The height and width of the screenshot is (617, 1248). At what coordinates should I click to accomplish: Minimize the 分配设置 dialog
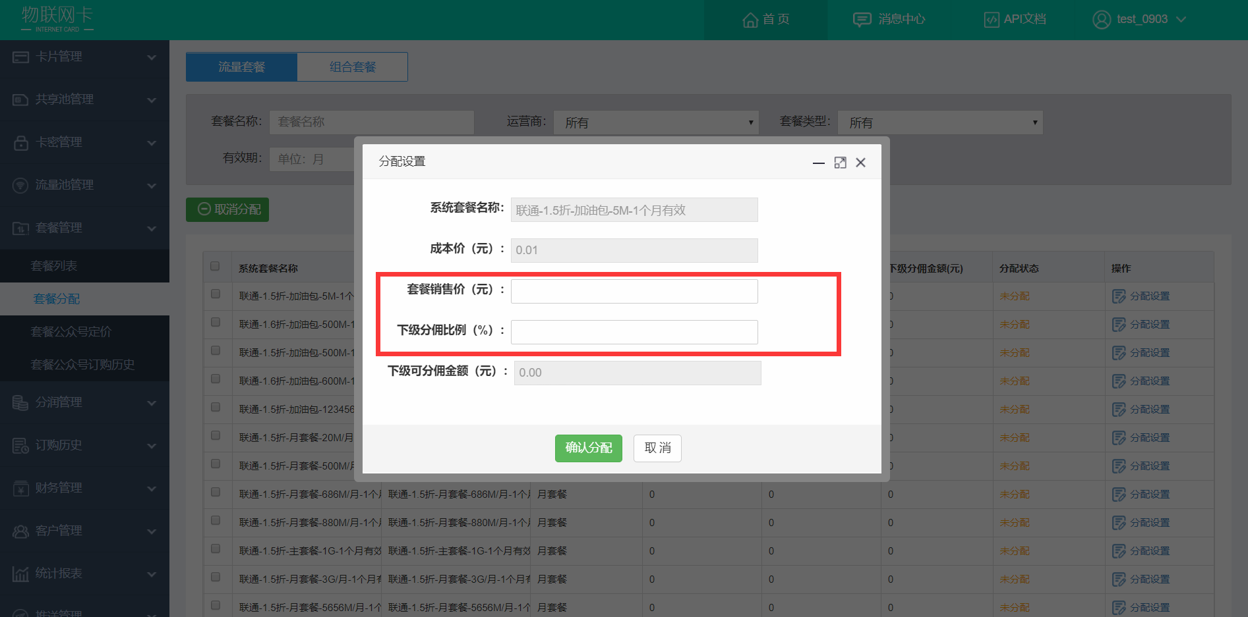[819, 163]
